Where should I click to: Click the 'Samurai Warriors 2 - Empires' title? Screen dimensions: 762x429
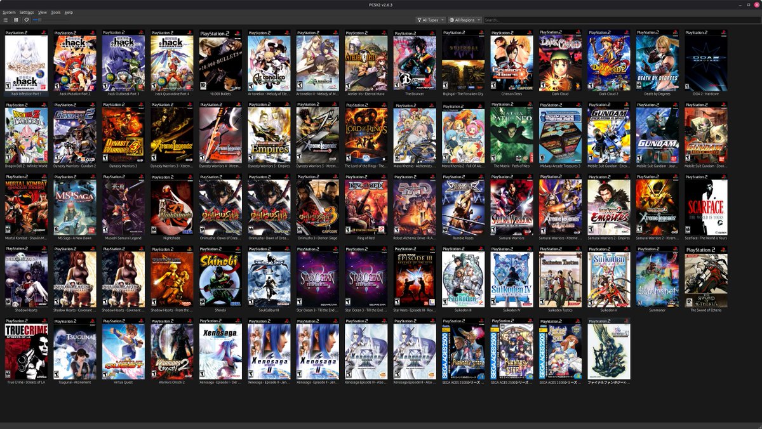pyautogui.click(x=609, y=238)
